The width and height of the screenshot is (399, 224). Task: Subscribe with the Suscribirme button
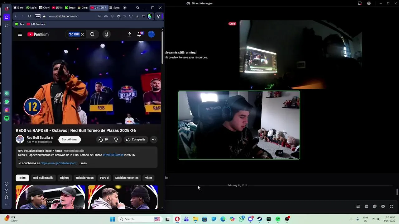click(x=70, y=139)
